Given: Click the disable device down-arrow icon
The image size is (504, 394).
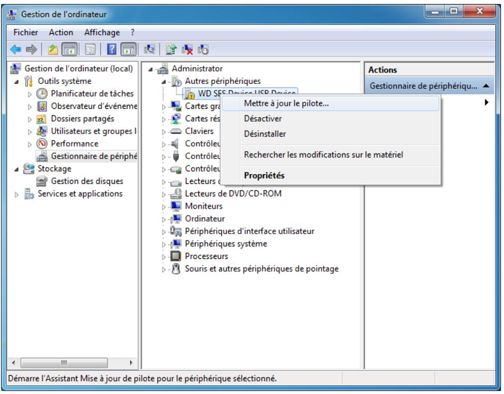Looking at the screenshot, I should 203,50.
